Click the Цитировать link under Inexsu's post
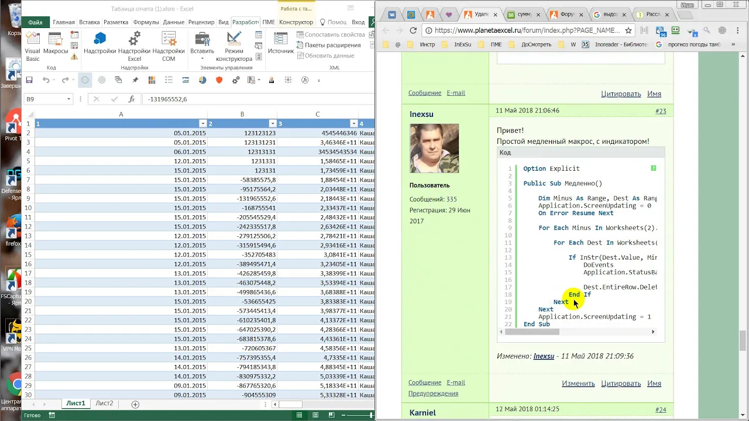 click(x=621, y=384)
